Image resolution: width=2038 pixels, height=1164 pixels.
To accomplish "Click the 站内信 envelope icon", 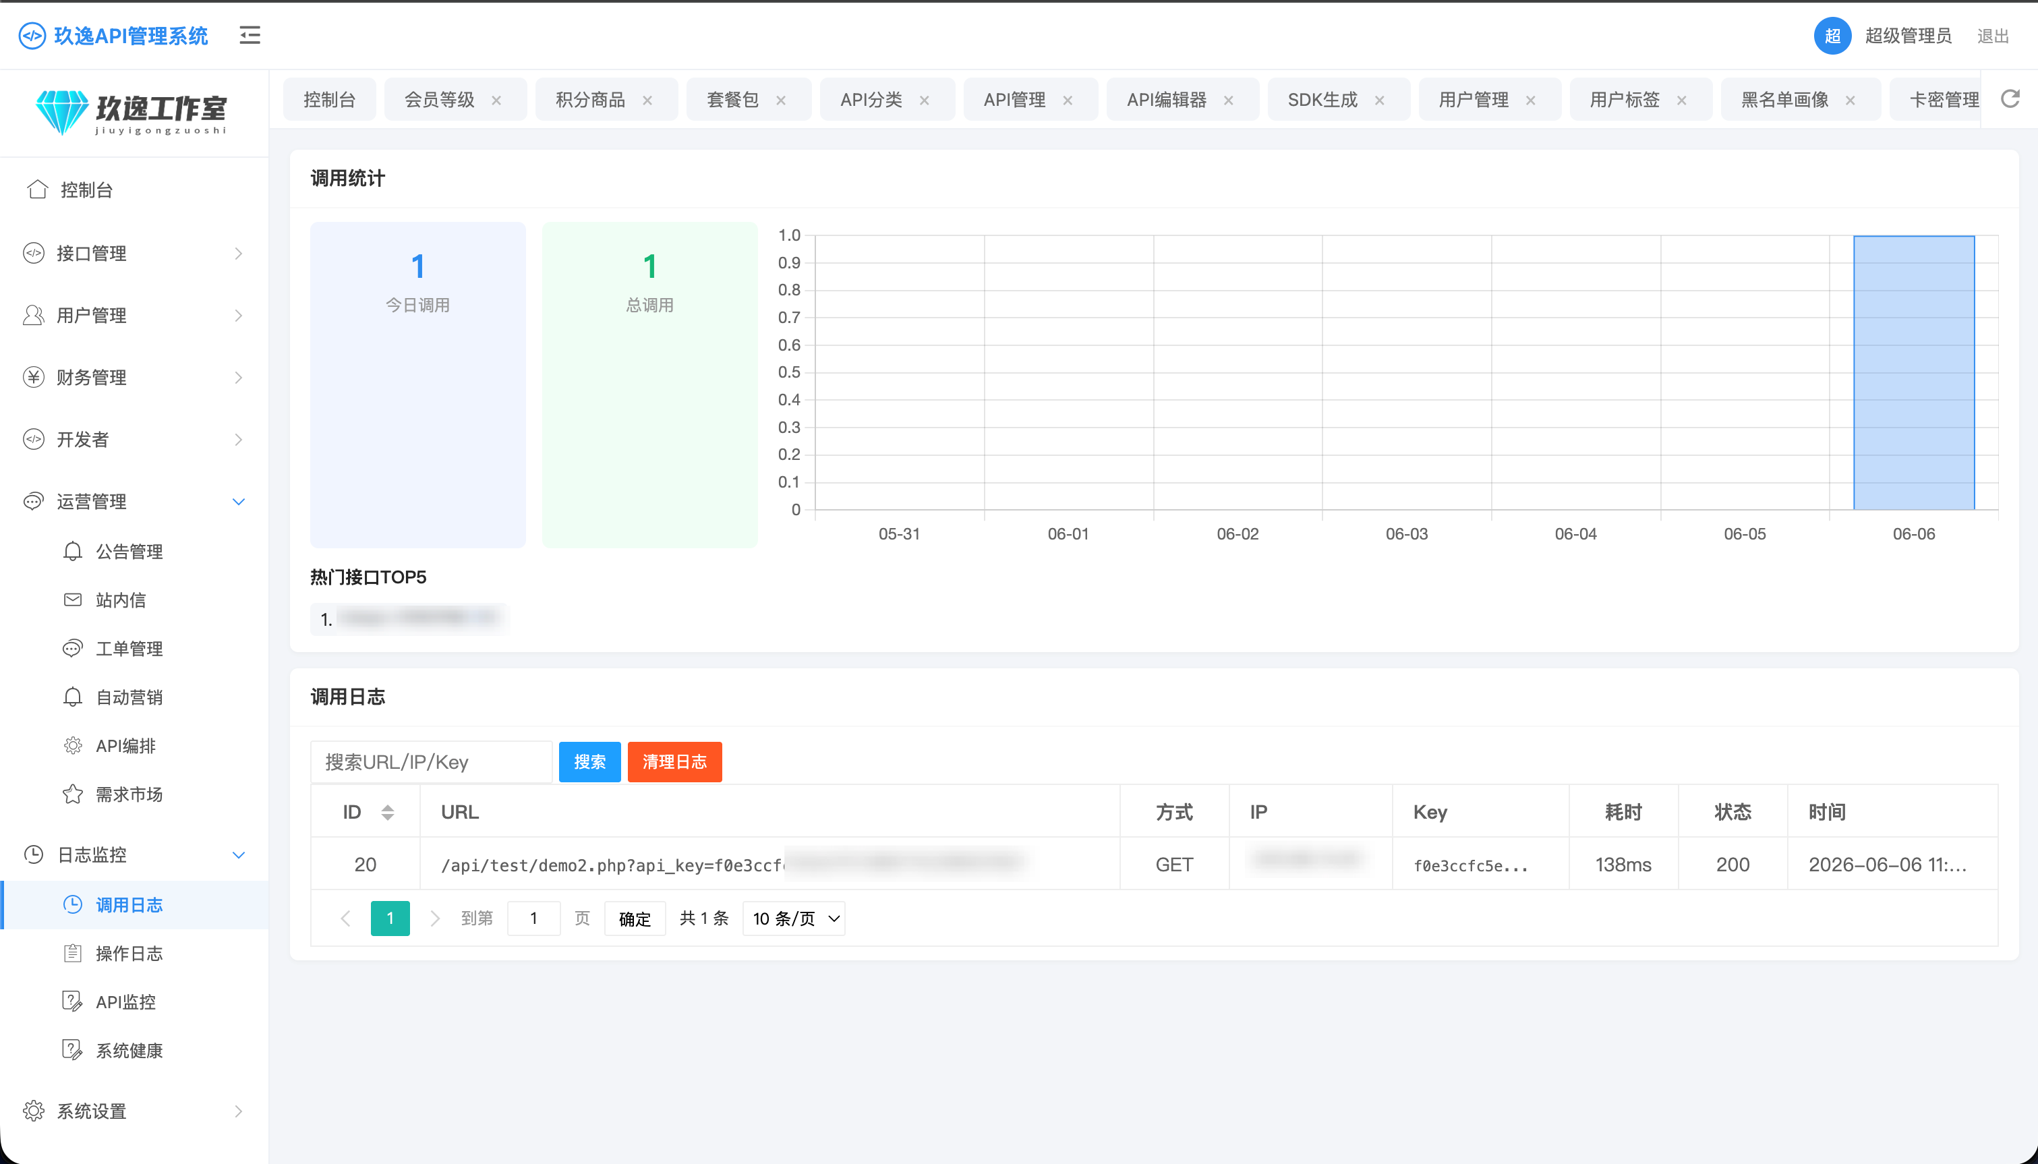I will point(73,600).
